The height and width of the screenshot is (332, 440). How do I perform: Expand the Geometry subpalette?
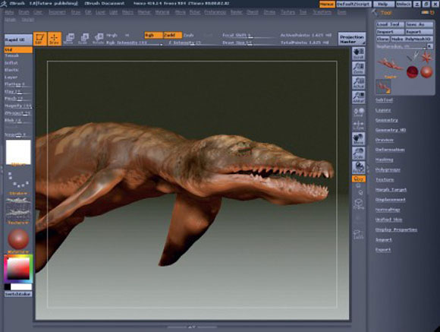pyautogui.click(x=387, y=120)
